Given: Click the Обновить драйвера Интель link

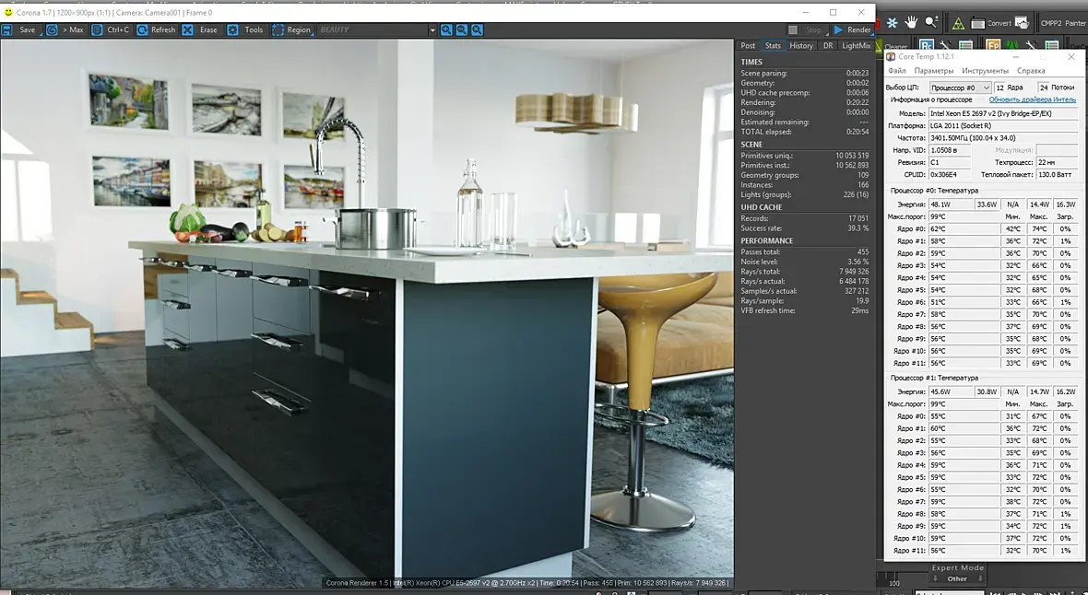Looking at the screenshot, I should pos(1032,99).
